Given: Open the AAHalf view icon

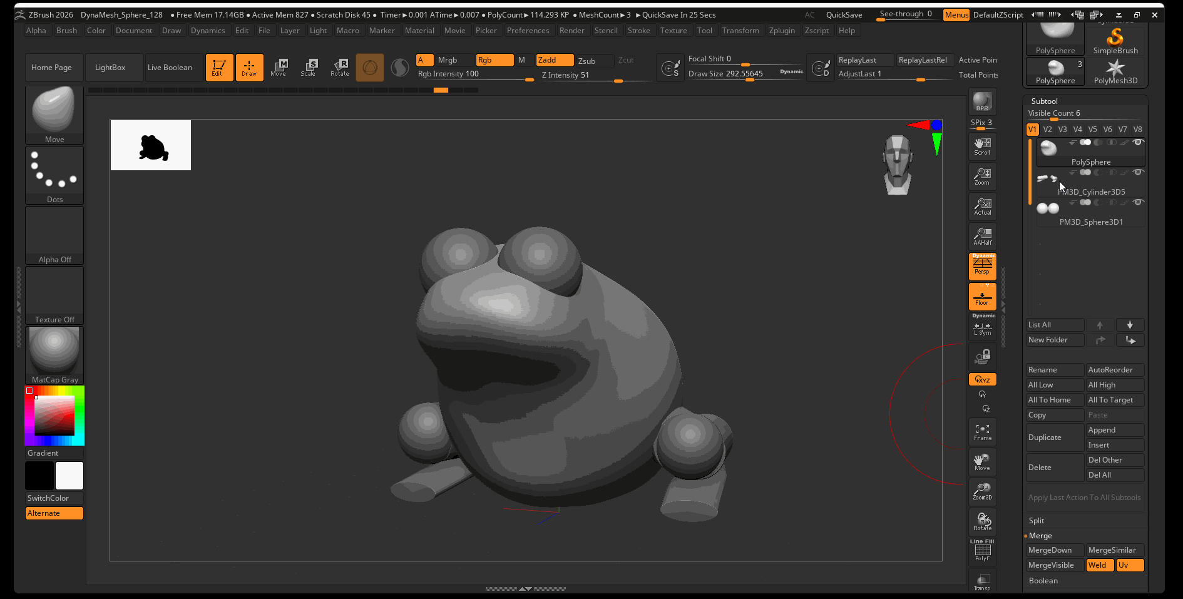Looking at the screenshot, I should pos(982,236).
